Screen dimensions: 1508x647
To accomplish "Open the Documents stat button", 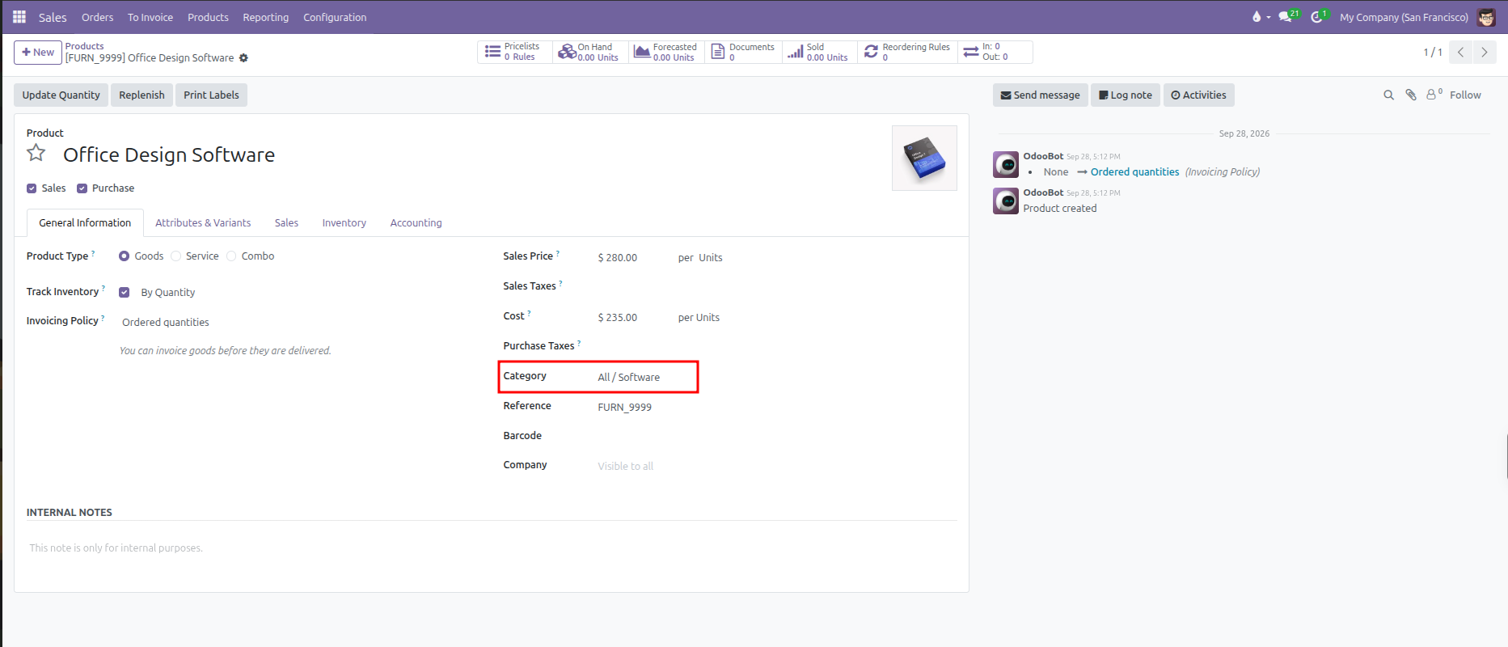I will tap(743, 52).
